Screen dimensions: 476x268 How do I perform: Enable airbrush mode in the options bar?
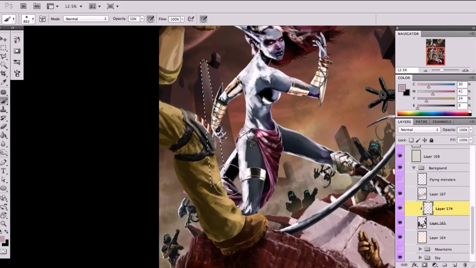(191, 19)
